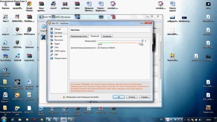Open Chrome from the taskbar
217x122 pixels.
coord(71,120)
